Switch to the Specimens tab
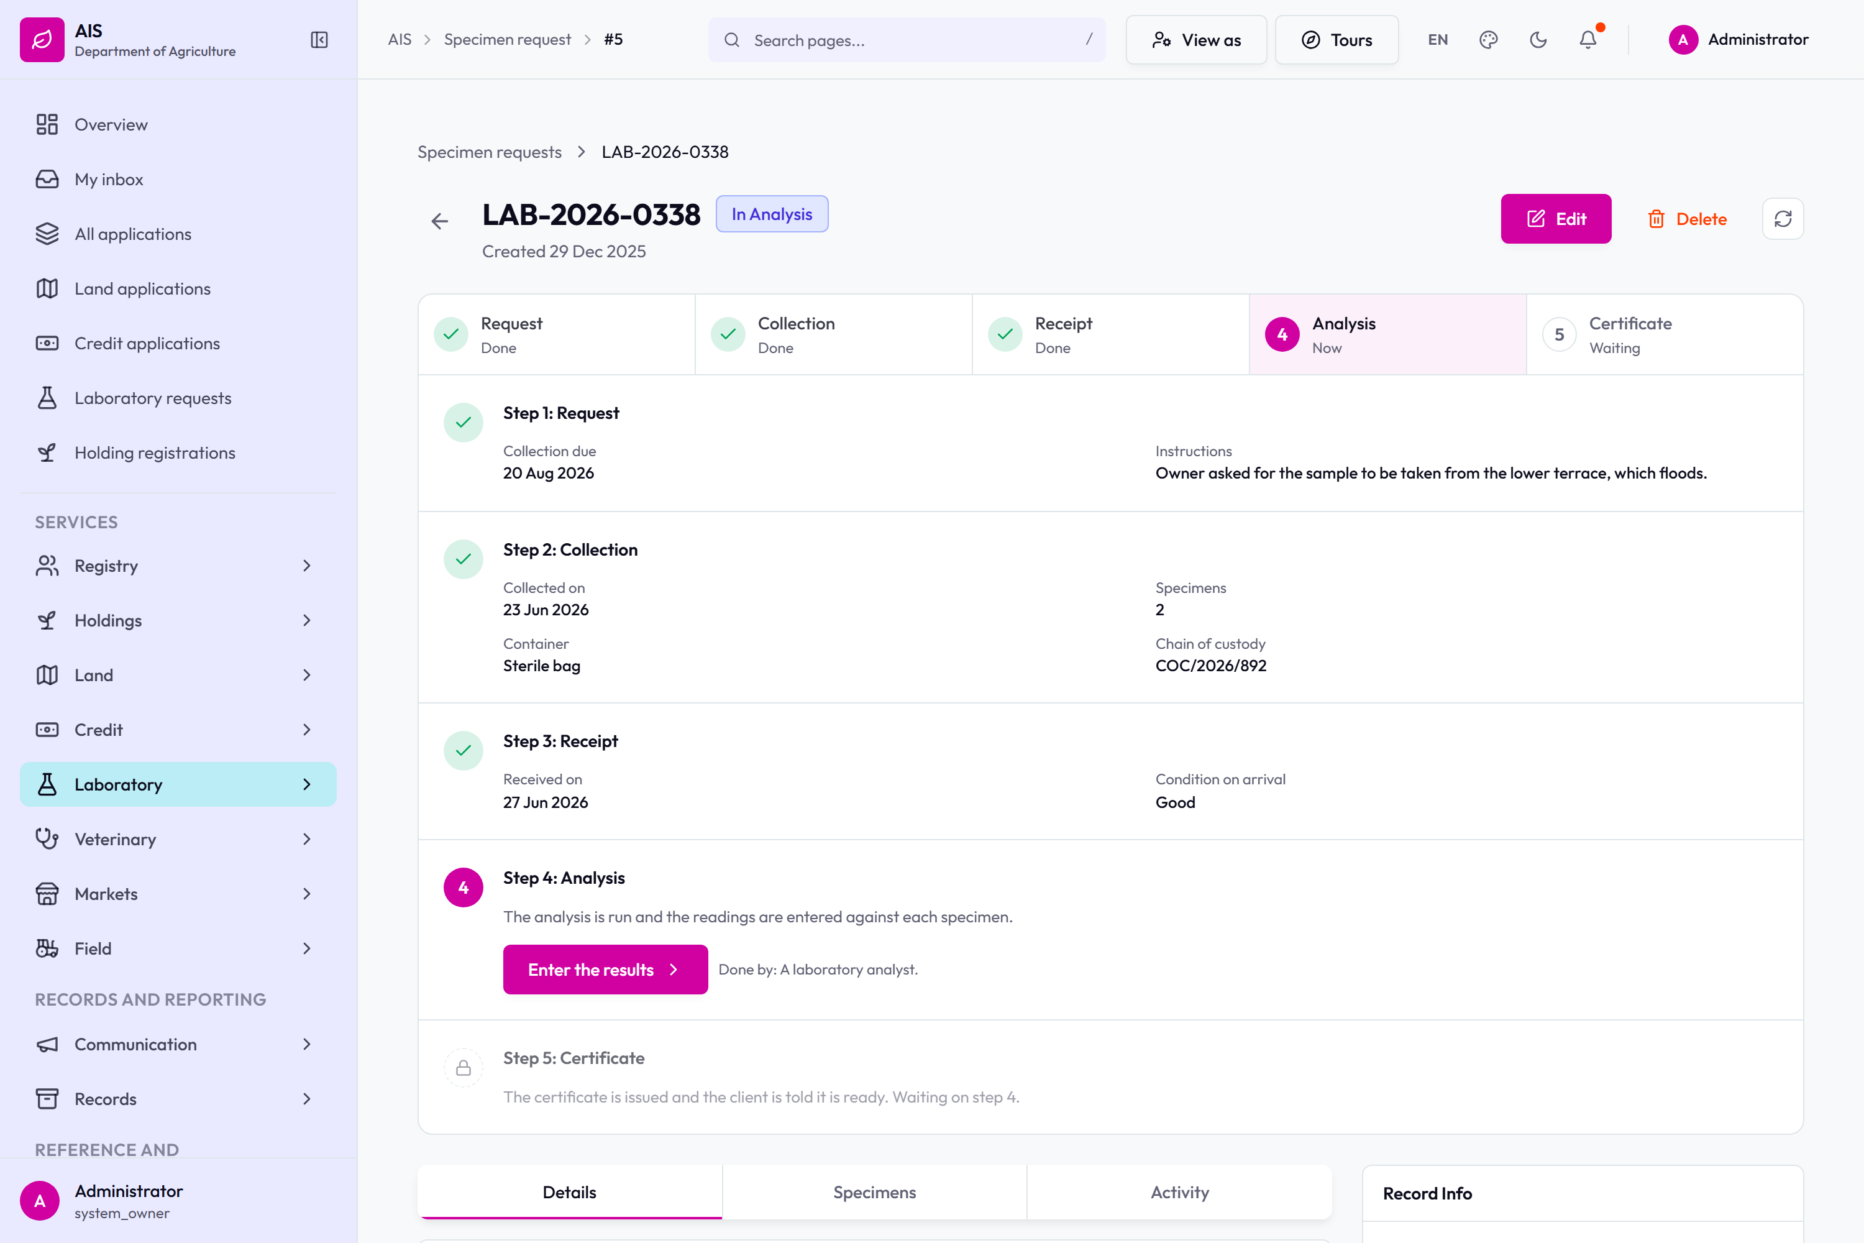This screenshot has width=1864, height=1243. click(875, 1192)
